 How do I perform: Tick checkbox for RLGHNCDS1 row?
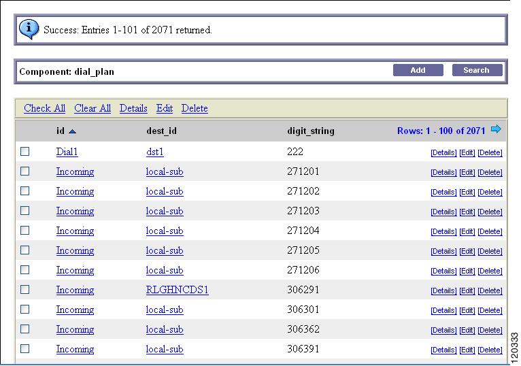click(25, 290)
